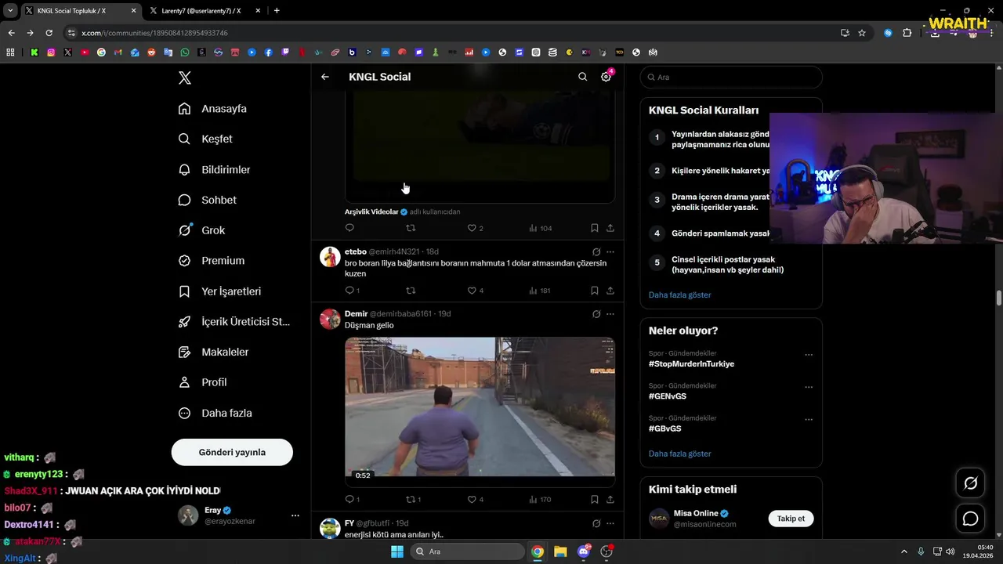
Task: Reply to etebo's post
Action: click(x=349, y=291)
